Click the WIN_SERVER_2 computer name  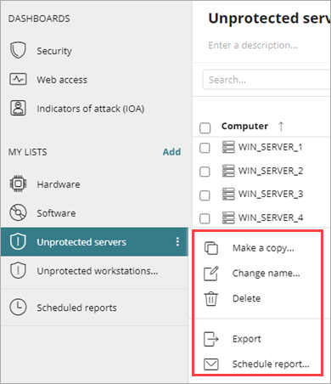point(271,171)
